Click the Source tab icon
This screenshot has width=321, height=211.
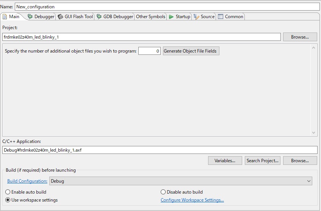[196, 17]
